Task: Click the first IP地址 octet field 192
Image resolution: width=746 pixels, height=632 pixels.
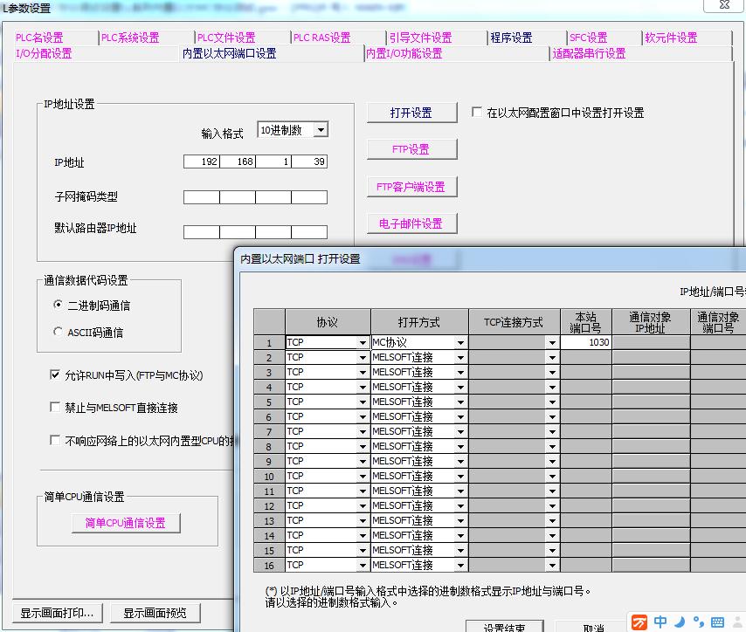Action: (x=202, y=162)
